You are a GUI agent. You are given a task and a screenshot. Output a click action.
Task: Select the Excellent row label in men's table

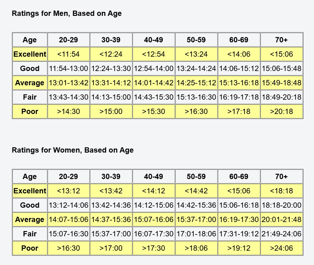(30, 54)
